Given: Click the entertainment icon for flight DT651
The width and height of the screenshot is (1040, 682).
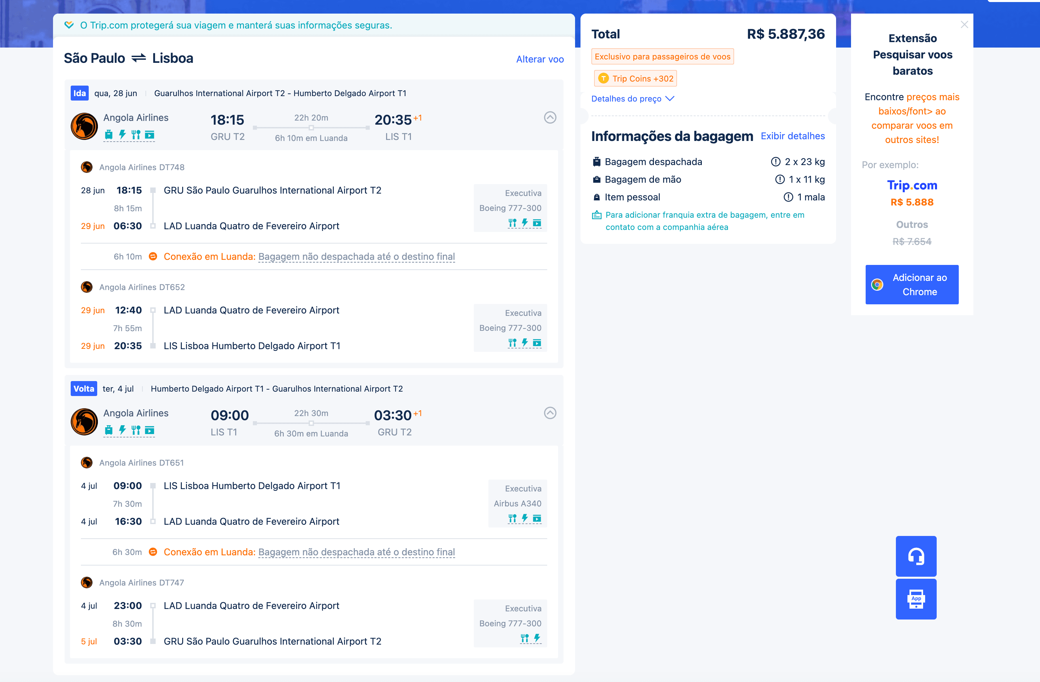Looking at the screenshot, I should pyautogui.click(x=537, y=518).
